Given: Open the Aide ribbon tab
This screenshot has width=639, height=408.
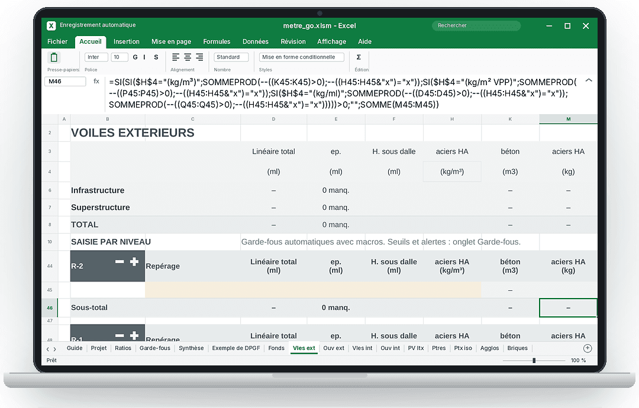Looking at the screenshot, I should [x=364, y=41].
